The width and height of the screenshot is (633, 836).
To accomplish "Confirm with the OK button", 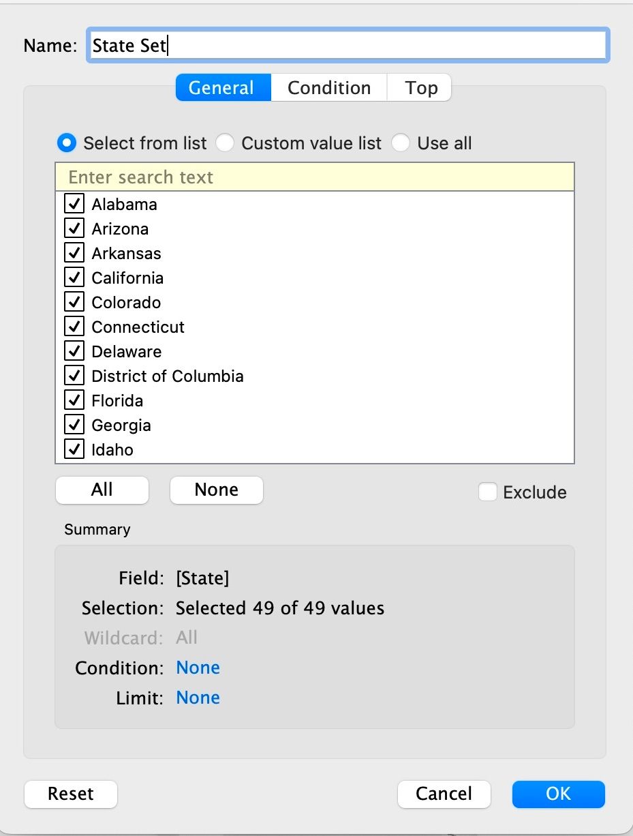I will click(558, 794).
